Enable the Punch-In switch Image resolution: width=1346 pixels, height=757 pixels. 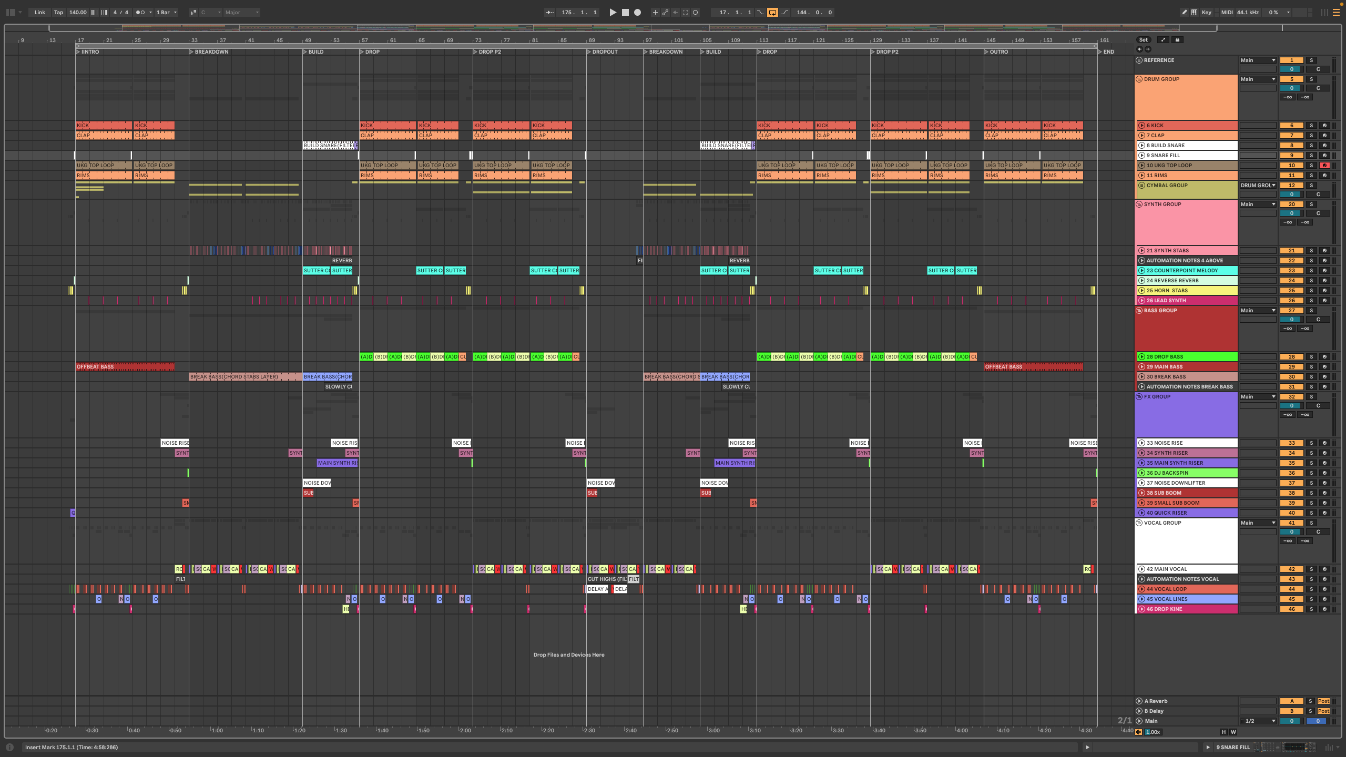(760, 12)
